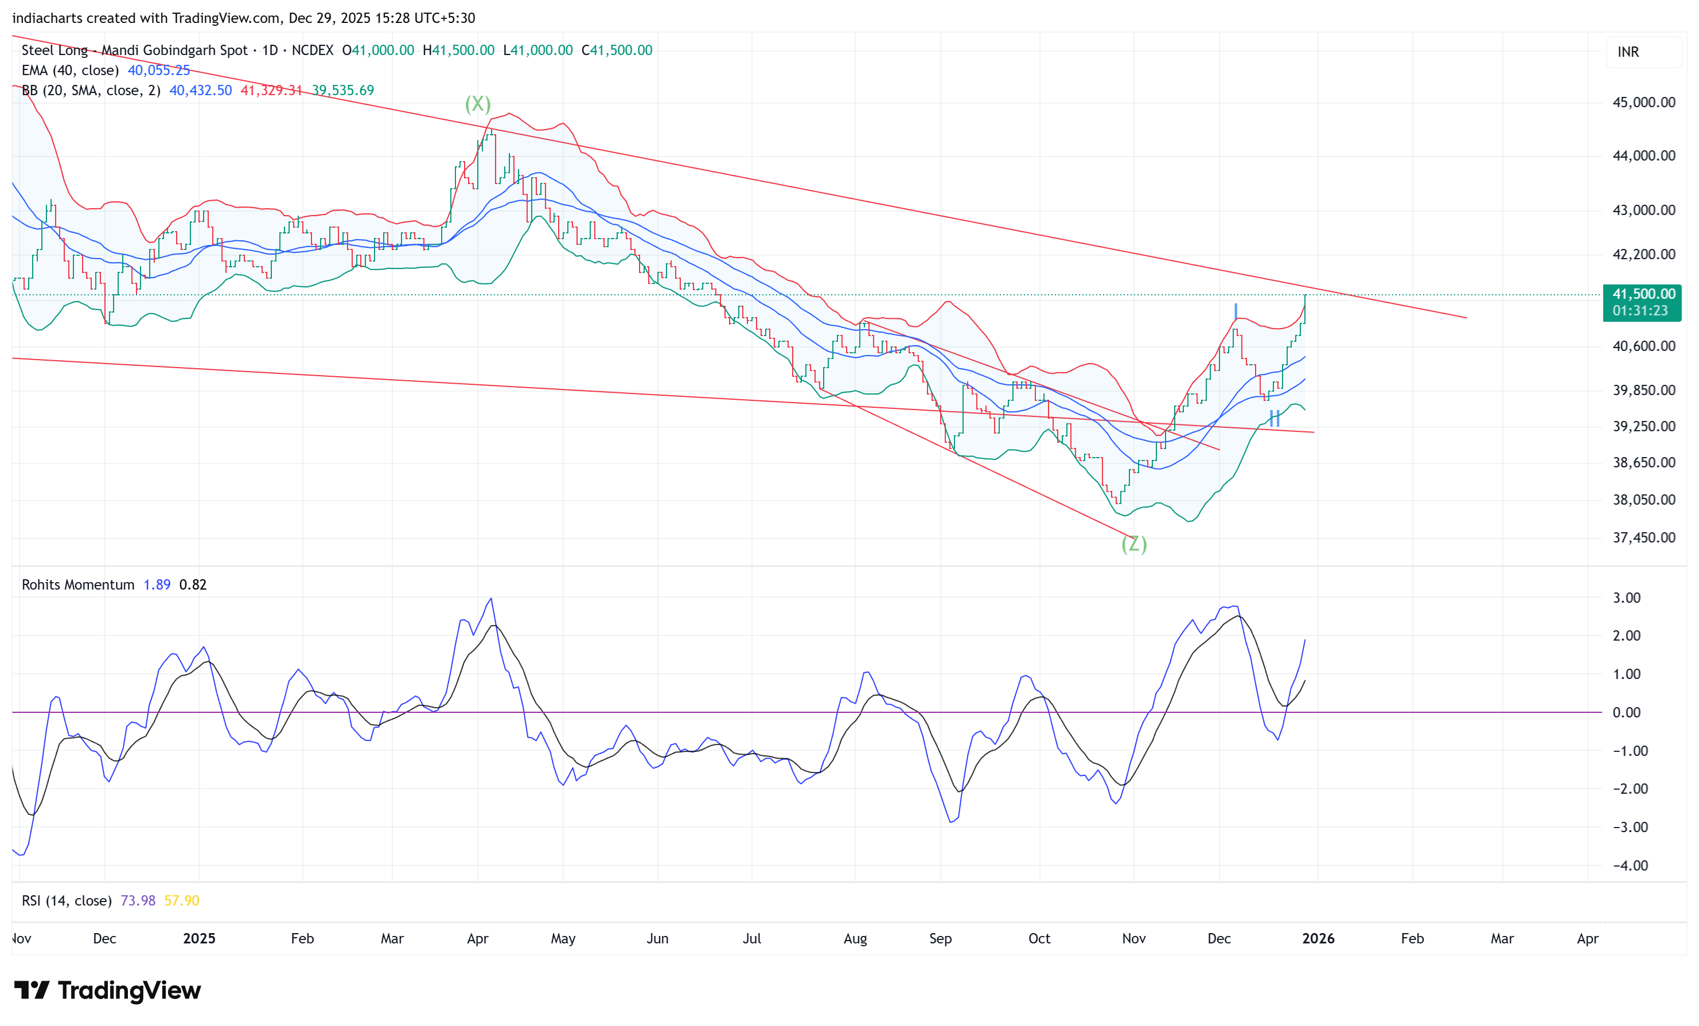Click the TradingView logo at bottom left

pyautogui.click(x=108, y=990)
